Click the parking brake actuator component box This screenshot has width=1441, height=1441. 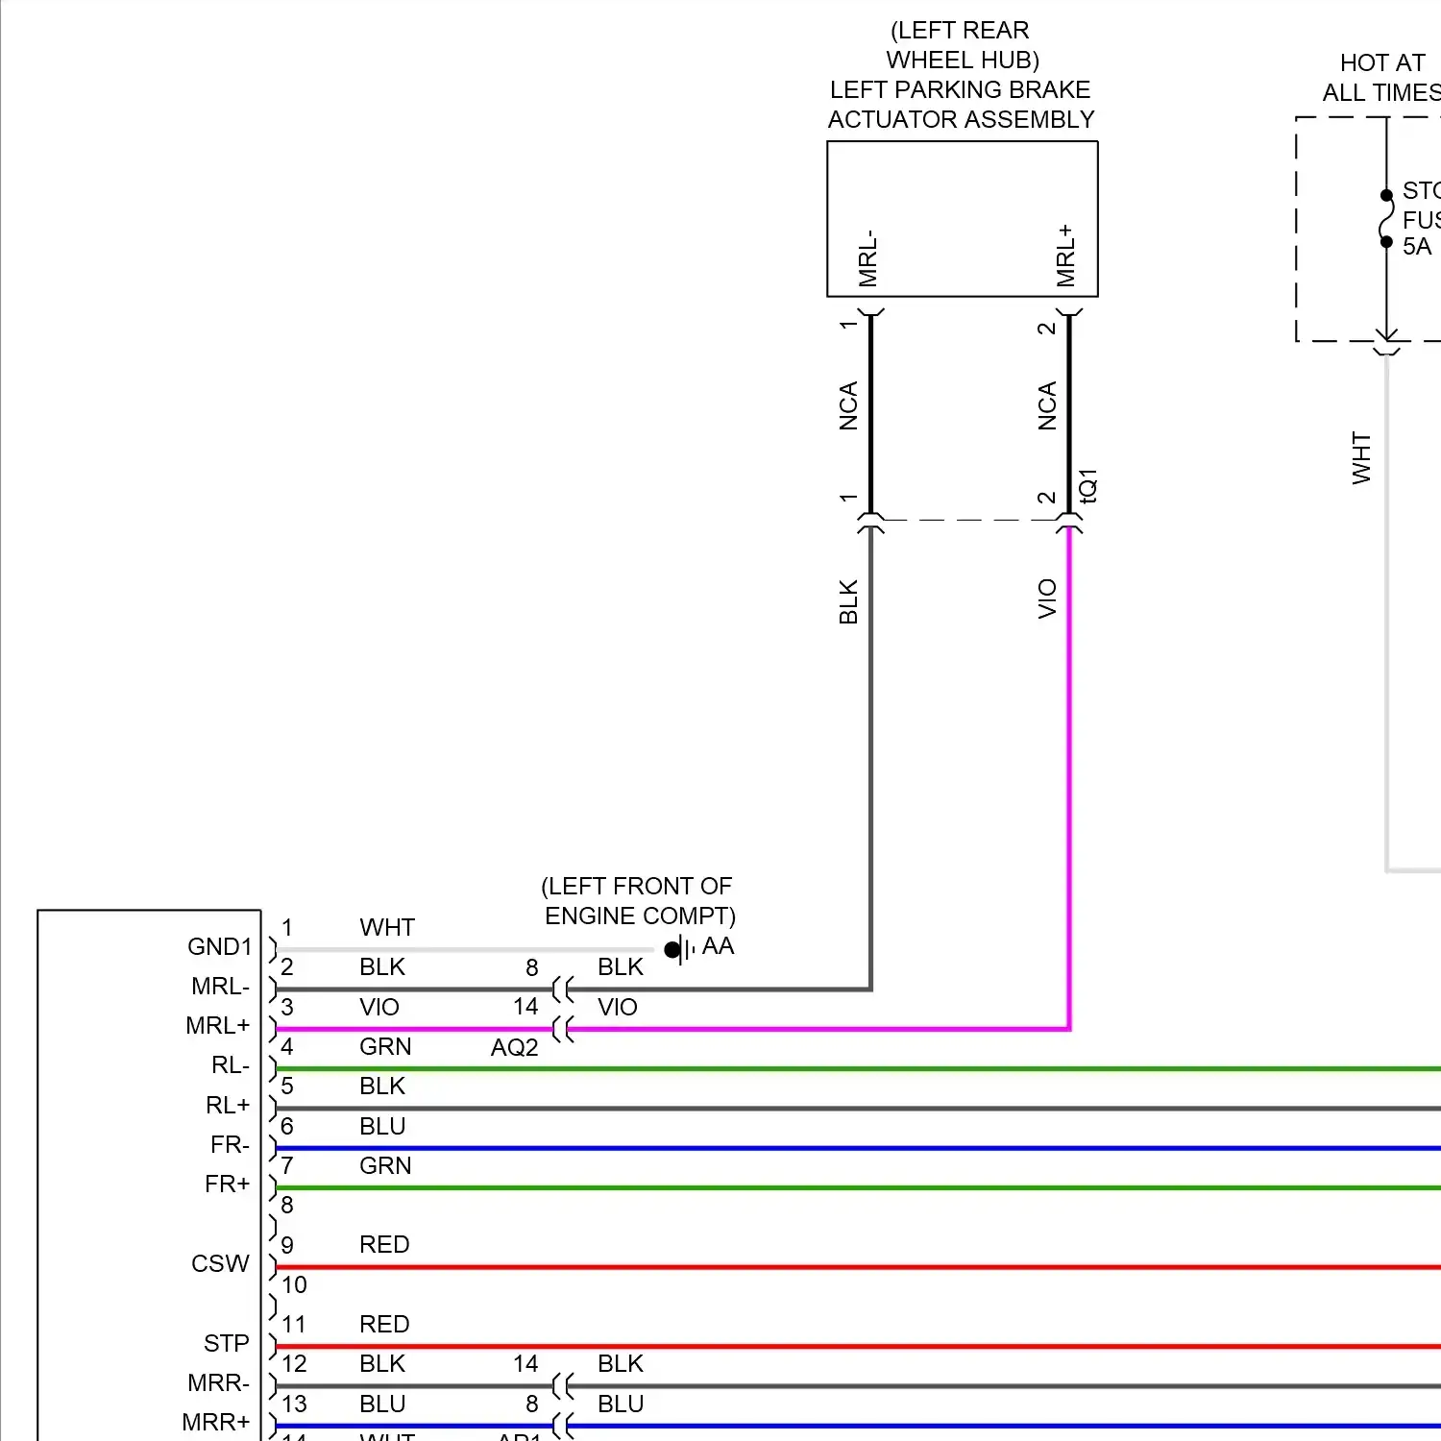click(963, 219)
